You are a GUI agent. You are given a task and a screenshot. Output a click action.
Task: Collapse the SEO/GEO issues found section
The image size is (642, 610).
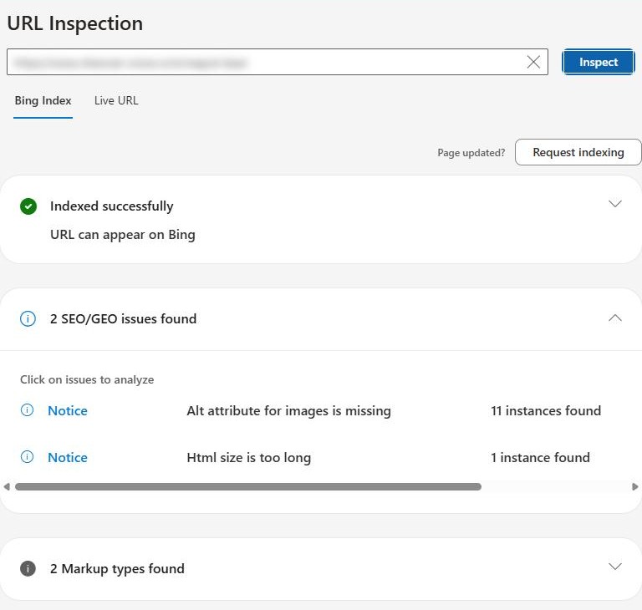pos(615,318)
